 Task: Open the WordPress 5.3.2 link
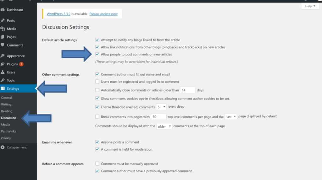58,14
